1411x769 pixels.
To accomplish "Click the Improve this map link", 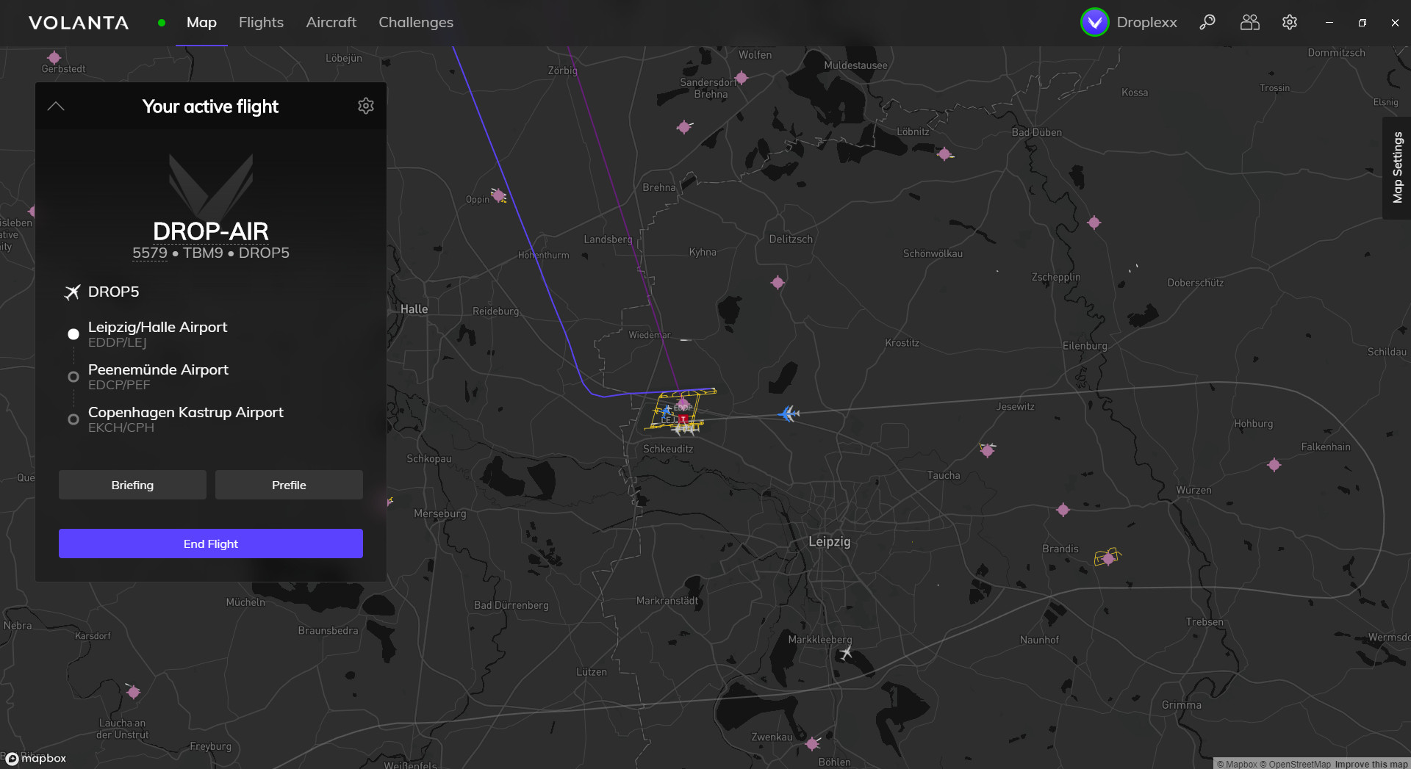I will pos(1371,764).
